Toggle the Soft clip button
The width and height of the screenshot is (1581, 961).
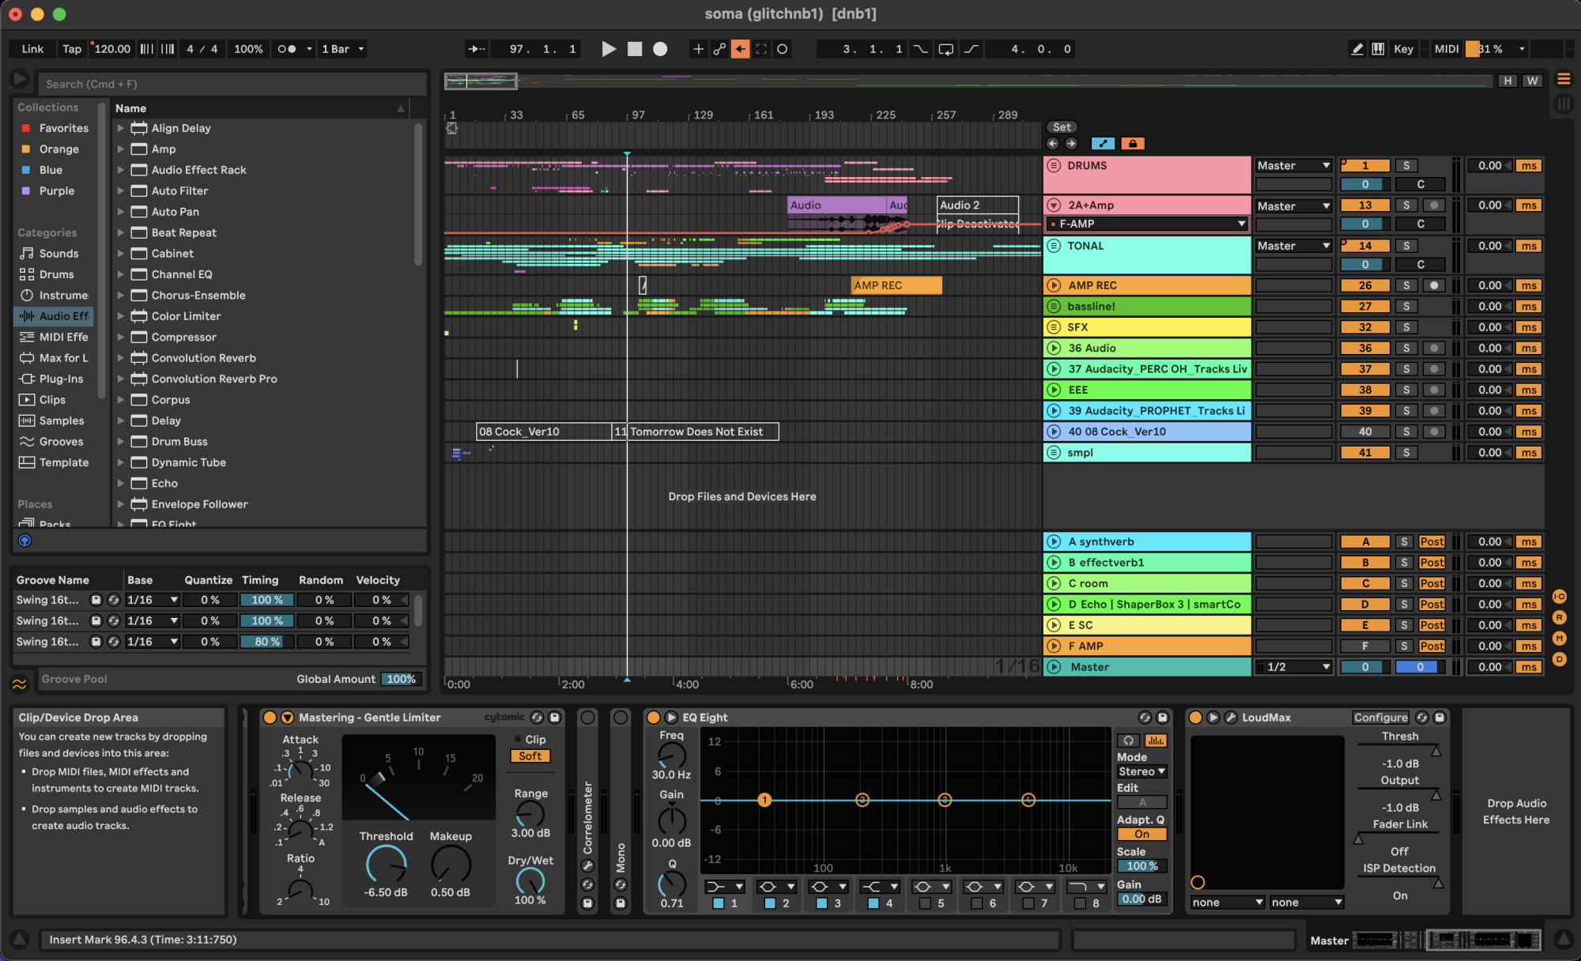530,756
